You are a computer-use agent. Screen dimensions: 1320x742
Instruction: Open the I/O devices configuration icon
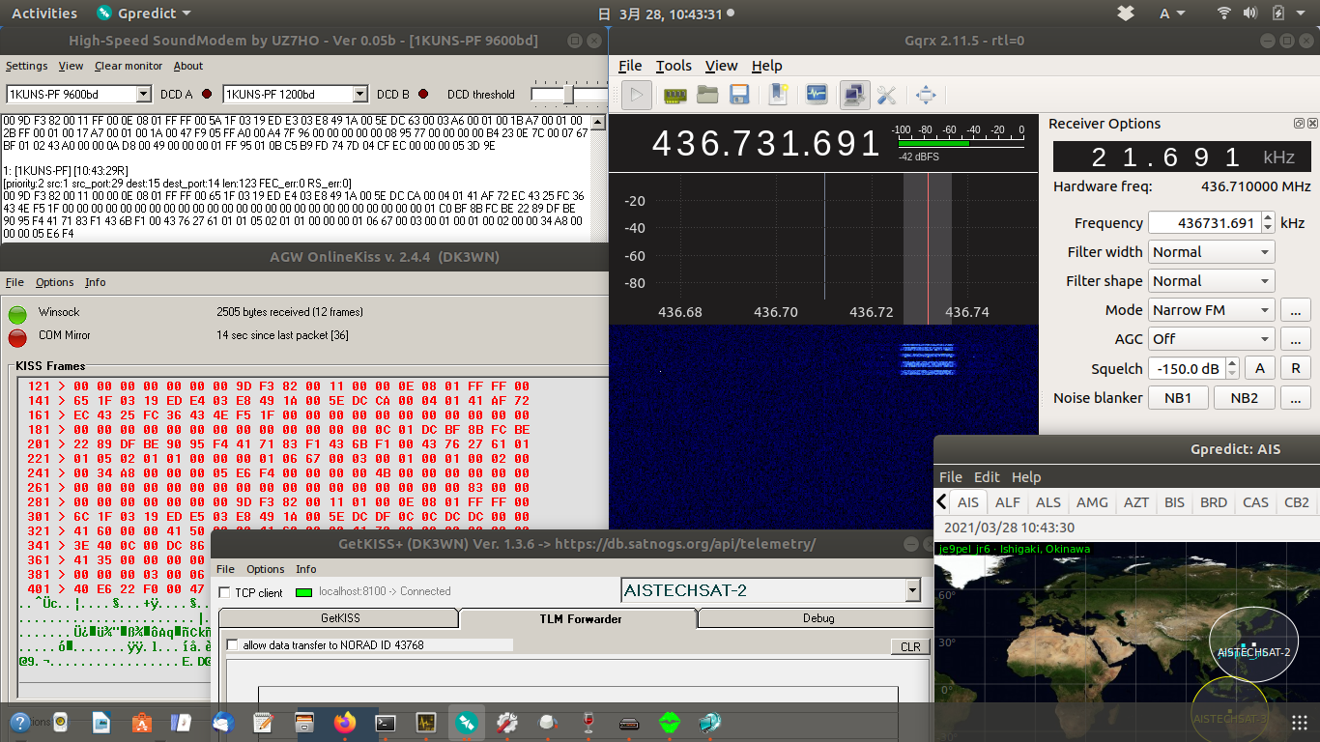[x=675, y=95]
